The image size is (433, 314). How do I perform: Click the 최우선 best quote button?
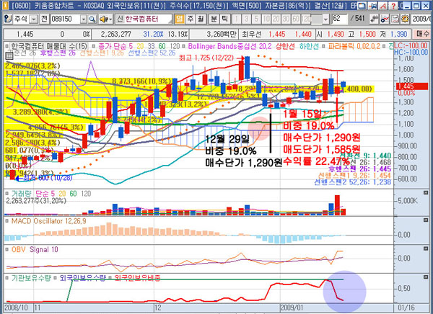[x=251, y=34]
